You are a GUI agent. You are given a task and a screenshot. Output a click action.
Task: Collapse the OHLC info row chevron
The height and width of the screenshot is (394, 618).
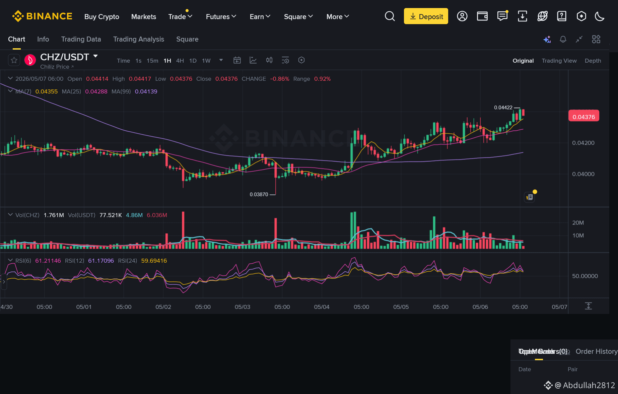point(10,78)
